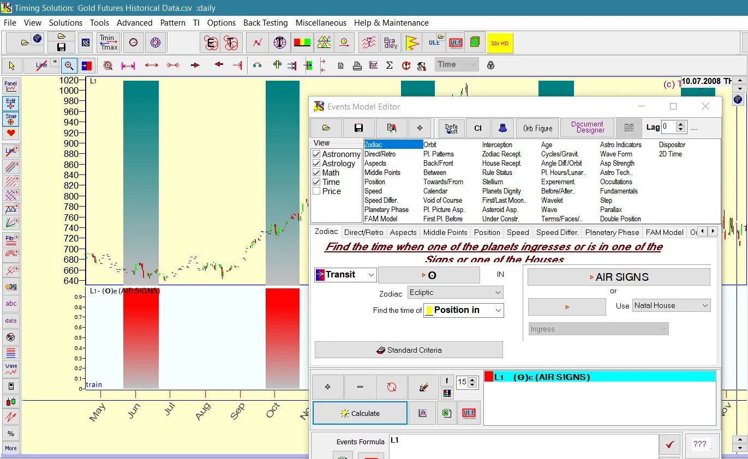This screenshot has height=459, width=748.
Task: Select the arrow pointer tool
Action: tap(12, 65)
